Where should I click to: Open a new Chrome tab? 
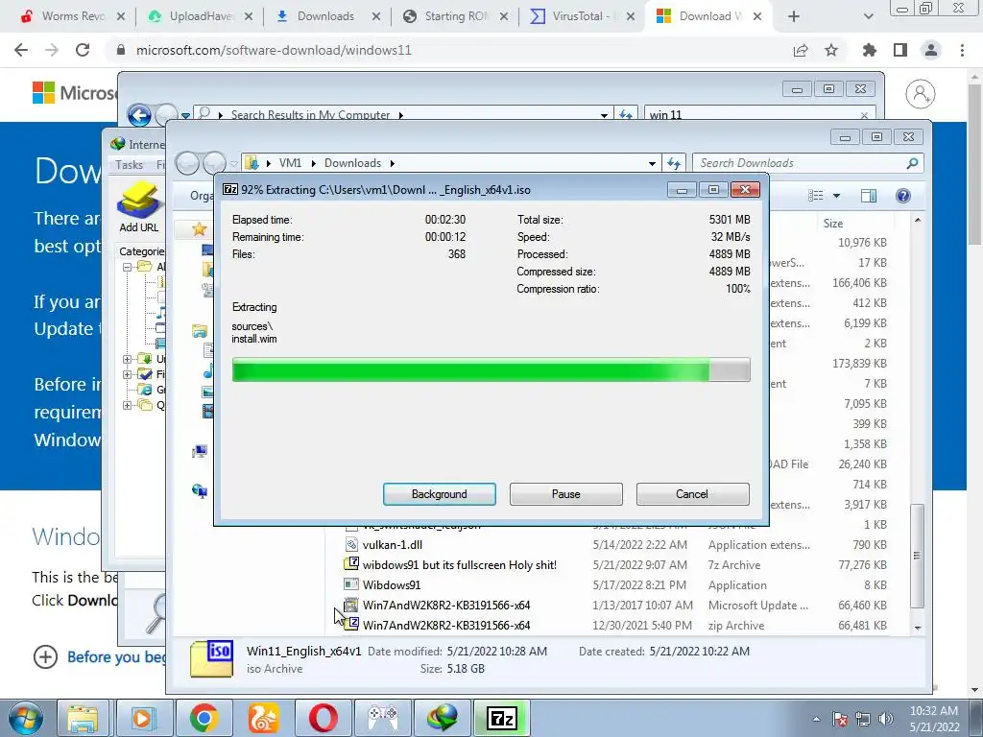[x=794, y=16]
